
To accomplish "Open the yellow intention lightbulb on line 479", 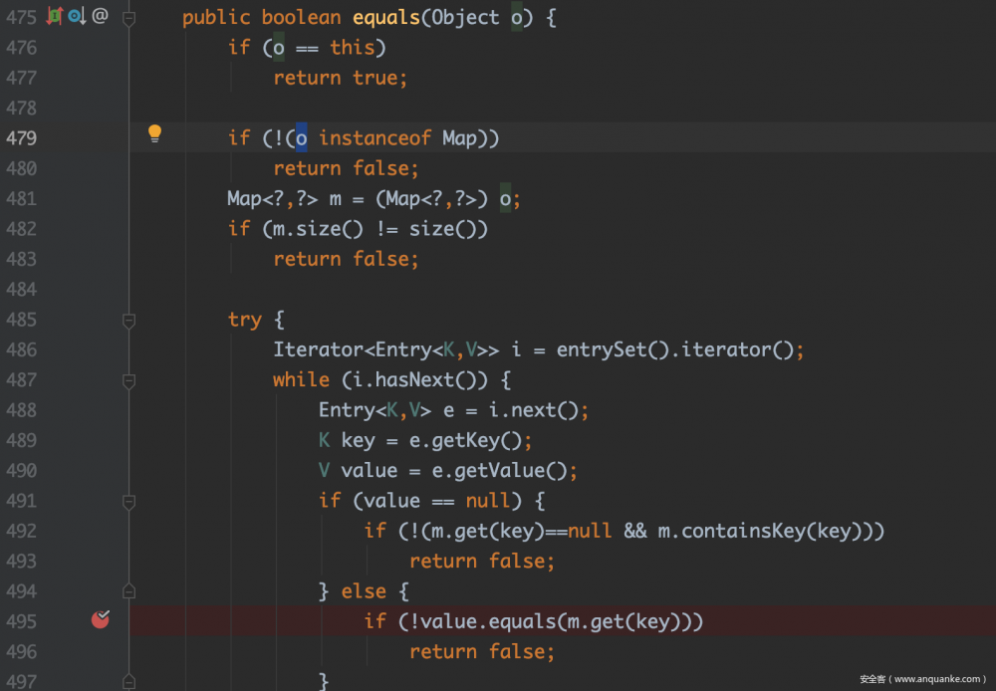I will 154,131.
